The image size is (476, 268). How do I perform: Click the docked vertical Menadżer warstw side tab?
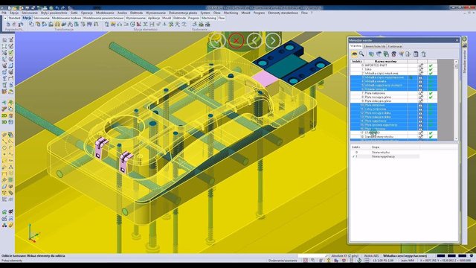pyautogui.click(x=464, y=61)
